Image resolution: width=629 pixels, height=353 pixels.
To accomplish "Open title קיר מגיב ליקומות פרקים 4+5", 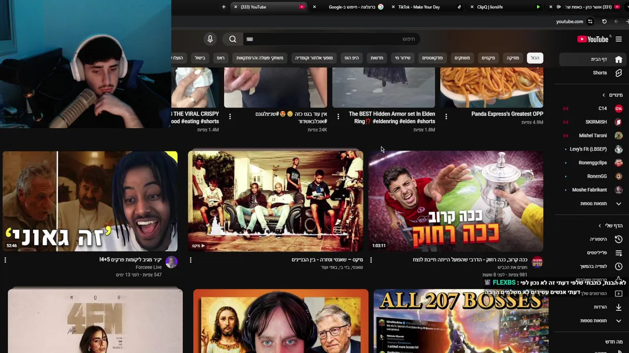I will coord(131,260).
